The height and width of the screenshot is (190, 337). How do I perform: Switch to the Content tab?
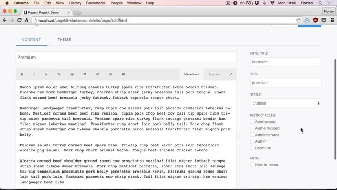tap(32, 40)
